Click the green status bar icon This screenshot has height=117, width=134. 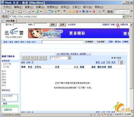tap(105, 115)
